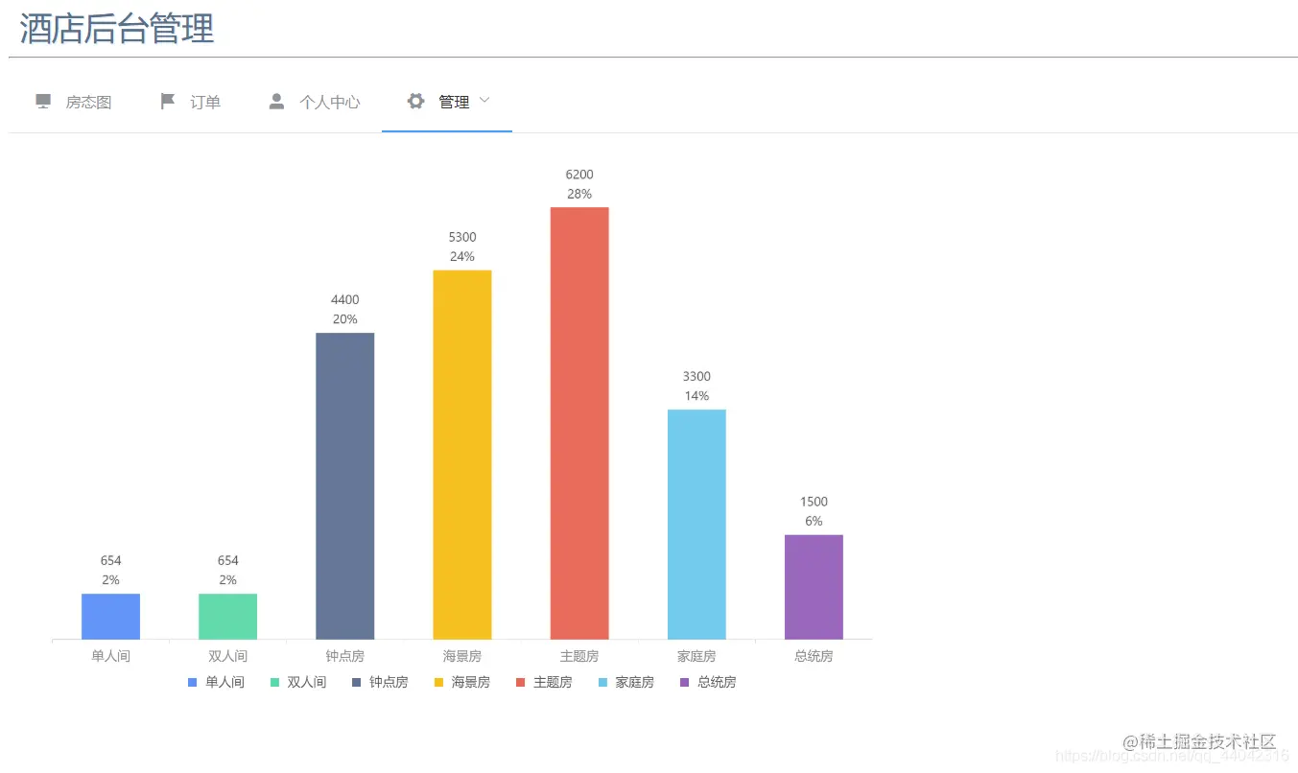Toggle 主题房 legend red swatch

(521, 683)
